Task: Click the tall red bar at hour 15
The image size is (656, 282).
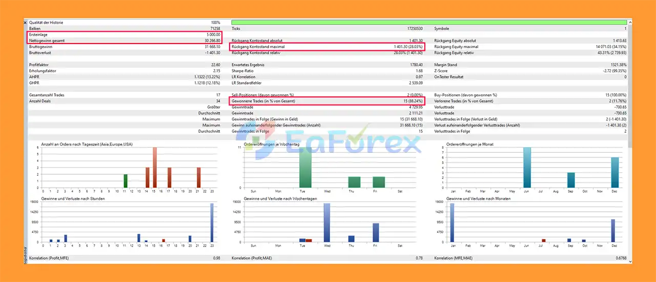Action: [x=155, y=168]
